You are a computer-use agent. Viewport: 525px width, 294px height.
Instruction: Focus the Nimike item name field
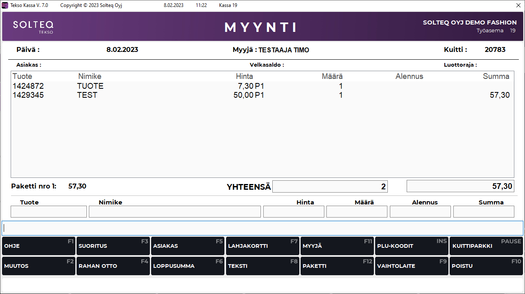coord(174,212)
